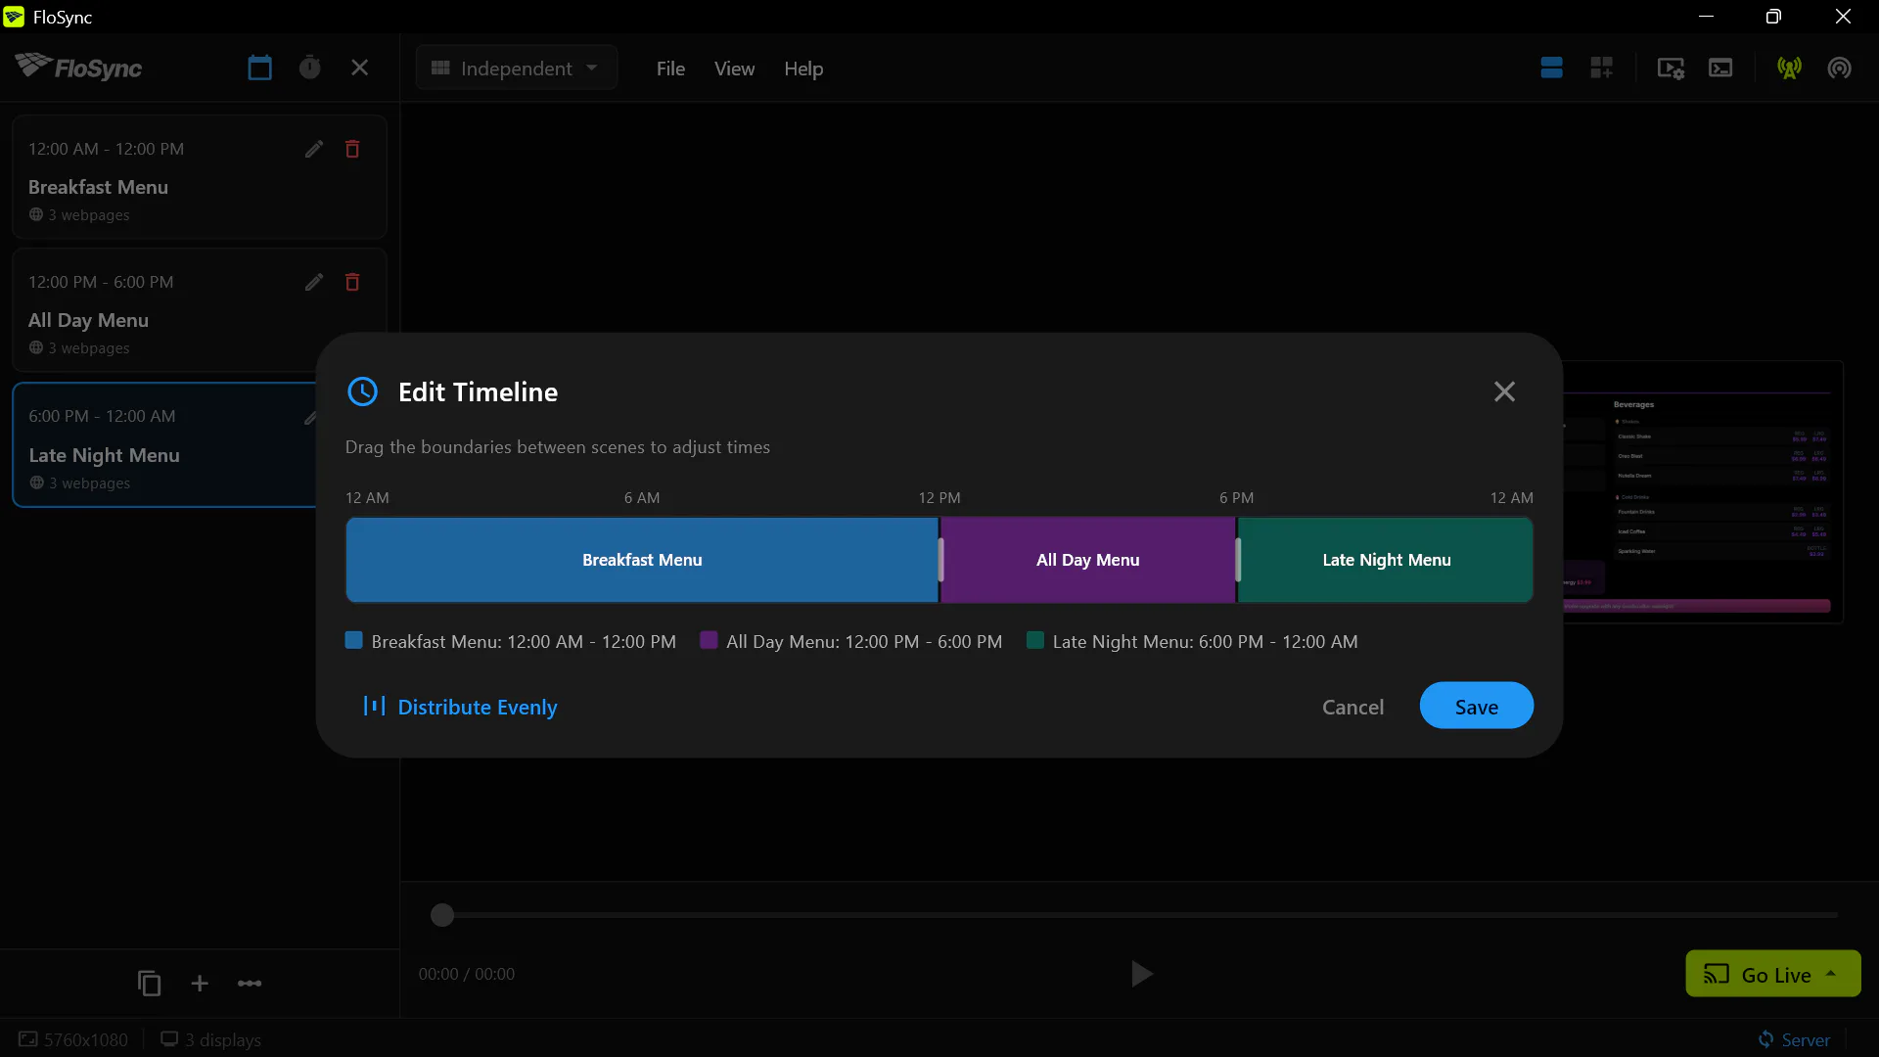Click the playback progress slider knob
Image resolution: width=1879 pixels, height=1057 pixels.
pos(442,915)
